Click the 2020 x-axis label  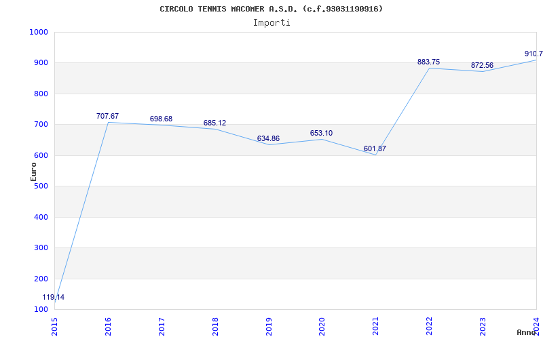[322, 327]
